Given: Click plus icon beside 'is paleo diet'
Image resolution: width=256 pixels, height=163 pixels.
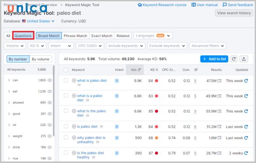Looking at the screenshot, I should tap(74, 126).
